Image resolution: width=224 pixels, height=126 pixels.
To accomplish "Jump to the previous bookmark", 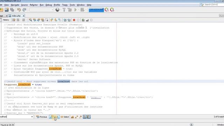I will tap(51, 20).
